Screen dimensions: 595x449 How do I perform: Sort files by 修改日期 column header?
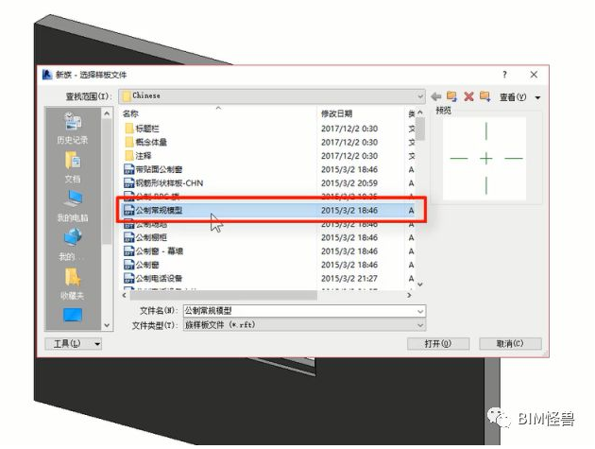pyautogui.click(x=359, y=112)
